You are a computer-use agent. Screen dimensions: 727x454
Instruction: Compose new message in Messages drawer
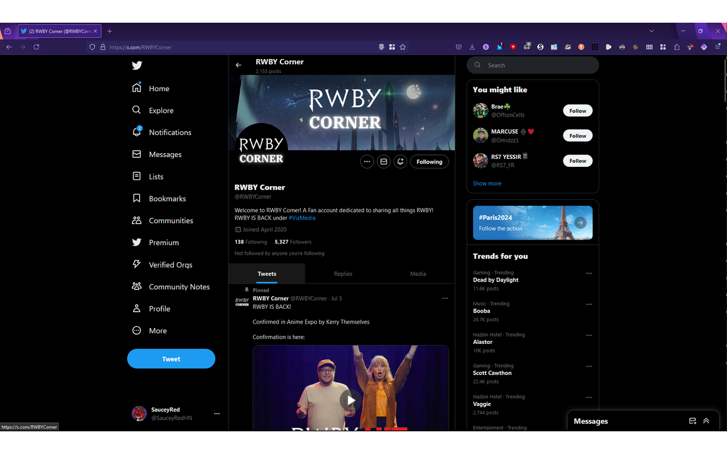pyautogui.click(x=692, y=421)
